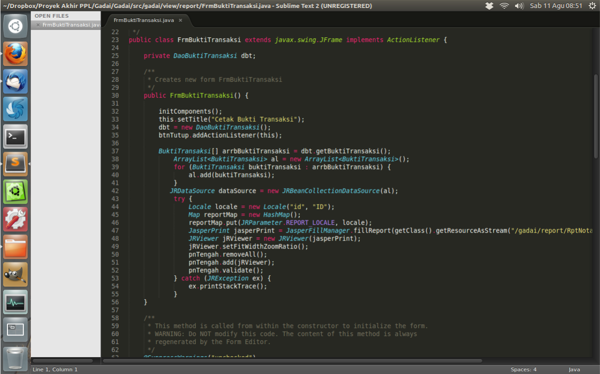
Task: Open the Java syntax selector in status bar
Action: (x=574, y=370)
